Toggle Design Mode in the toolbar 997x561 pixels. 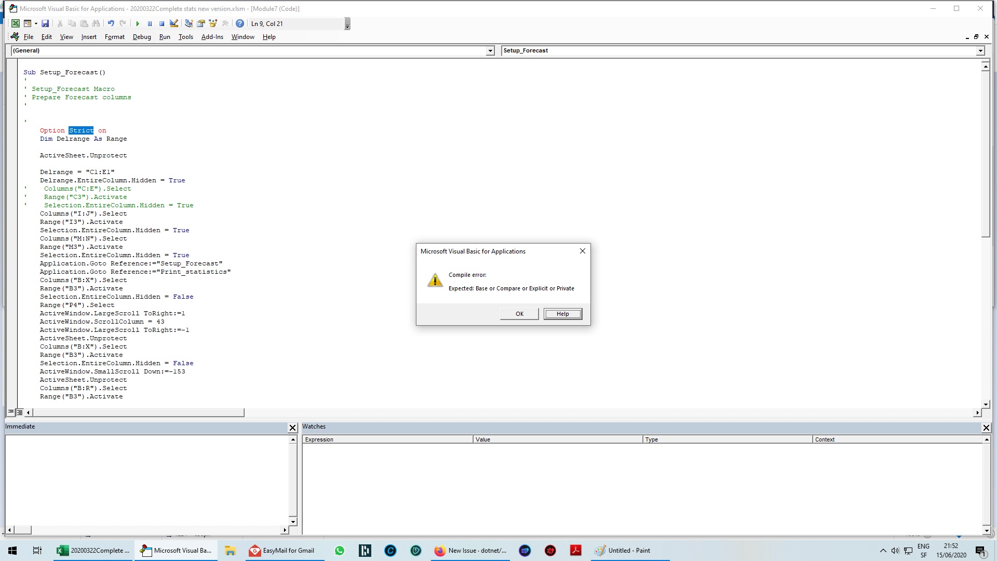(x=174, y=23)
